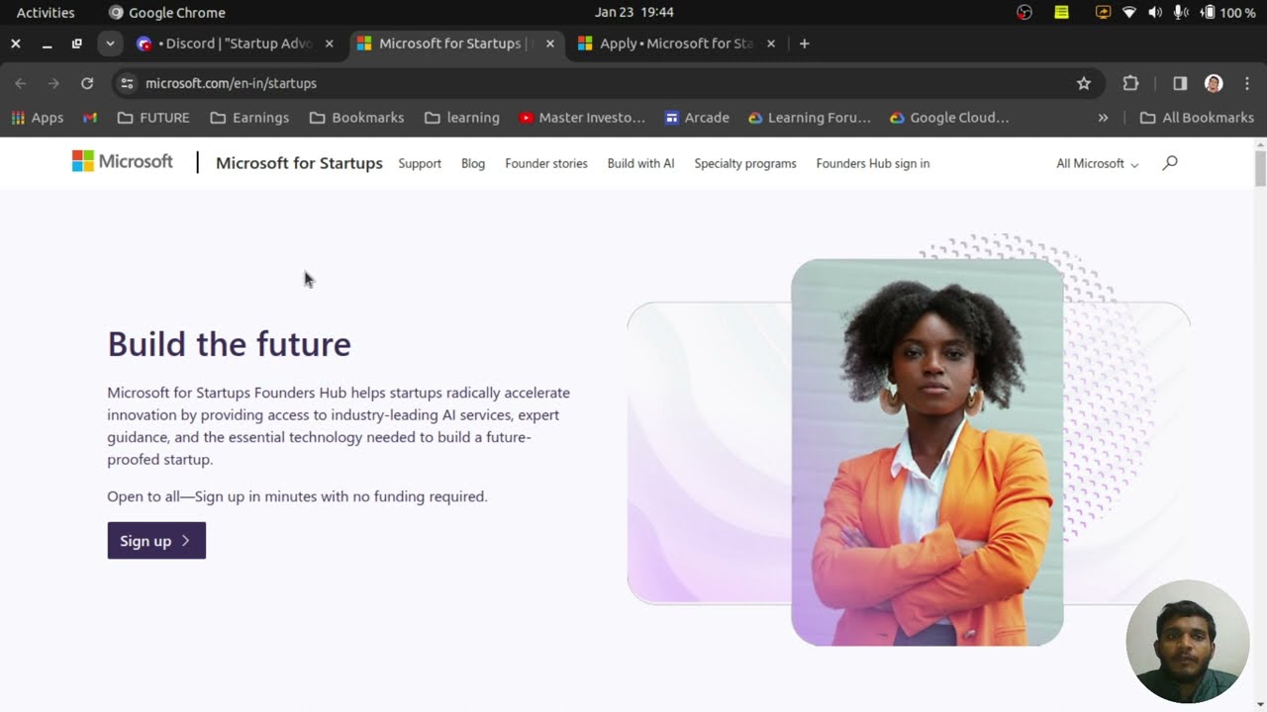Viewport: 1267px width, 712px height.
Task: Click the Microsoft for Startups header link
Action: (x=299, y=163)
